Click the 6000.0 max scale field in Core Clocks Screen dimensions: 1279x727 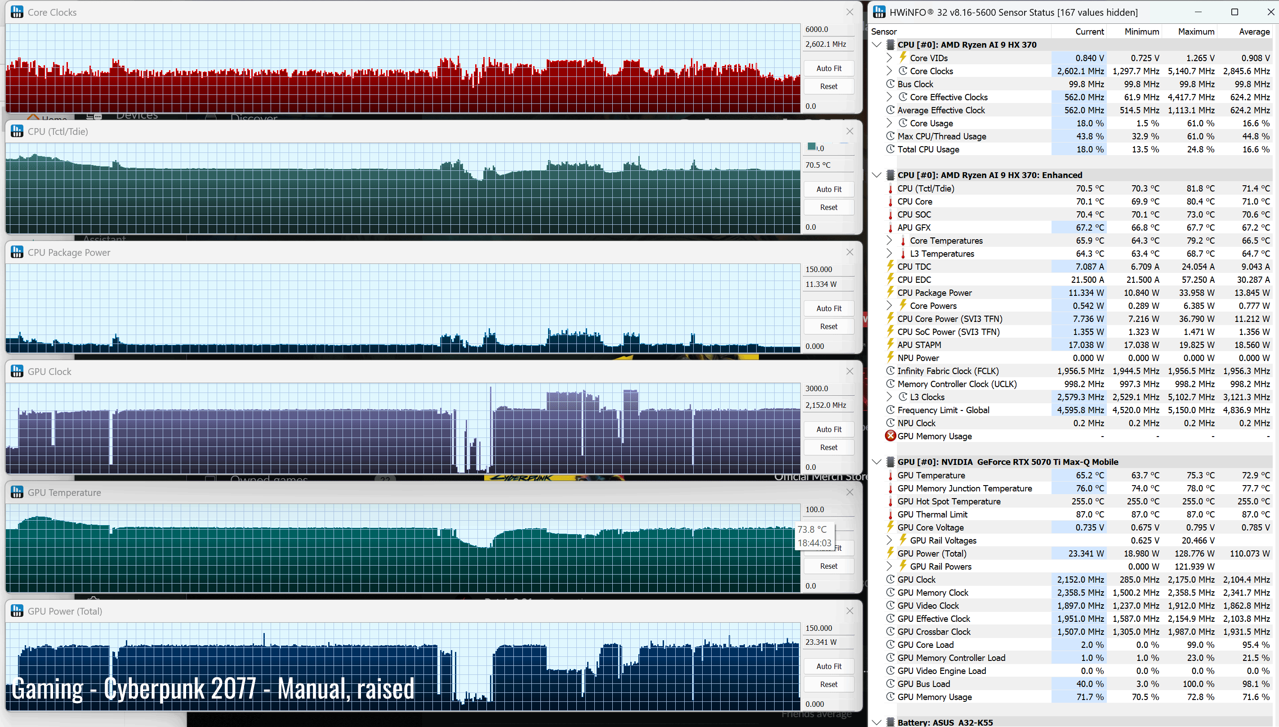point(829,30)
